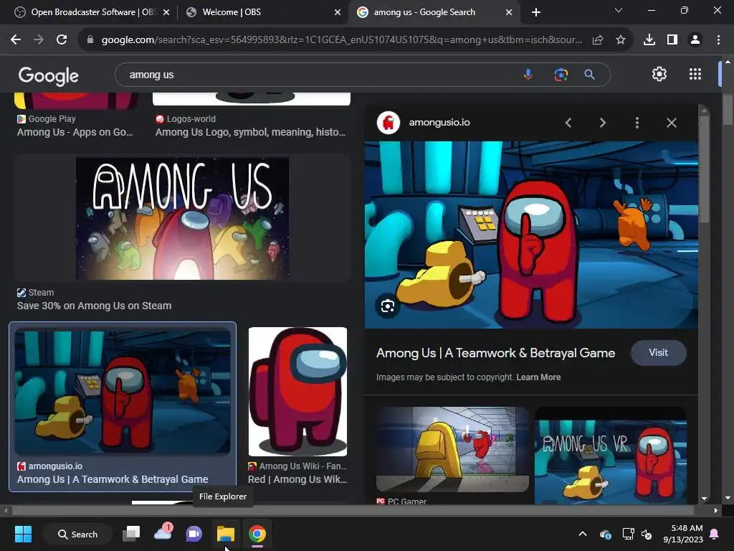Click the browser back arrow

(16, 40)
